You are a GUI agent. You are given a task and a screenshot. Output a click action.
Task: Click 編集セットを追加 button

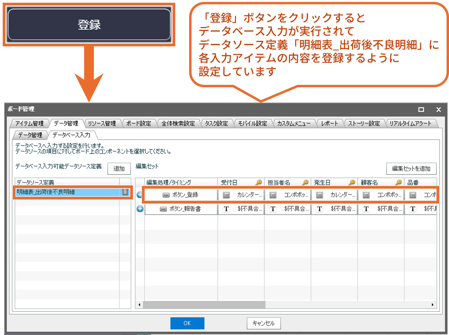[x=411, y=169]
